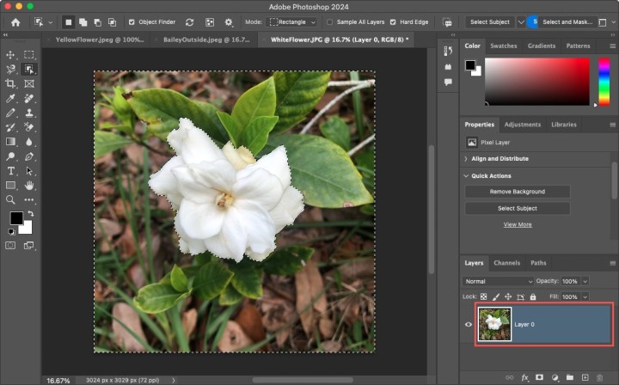Select the Zoom tool in toolbar
The image size is (619, 385).
tap(11, 200)
